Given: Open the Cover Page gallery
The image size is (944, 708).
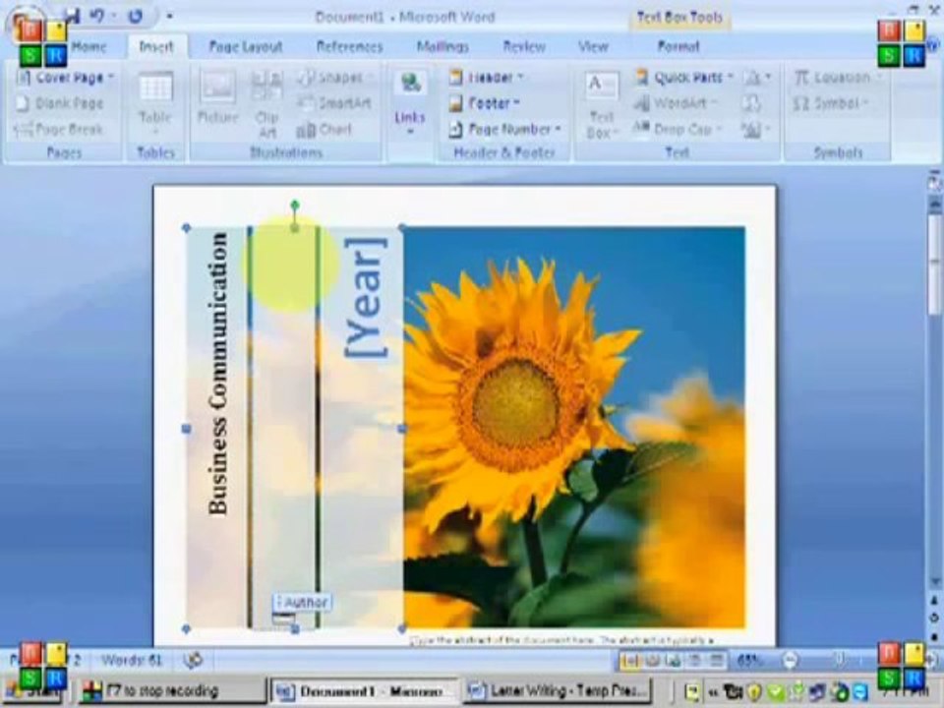Looking at the screenshot, I should coord(65,78).
